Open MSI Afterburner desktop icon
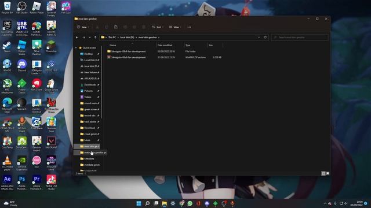Screen dimensions: 371x208 tap(7, 86)
